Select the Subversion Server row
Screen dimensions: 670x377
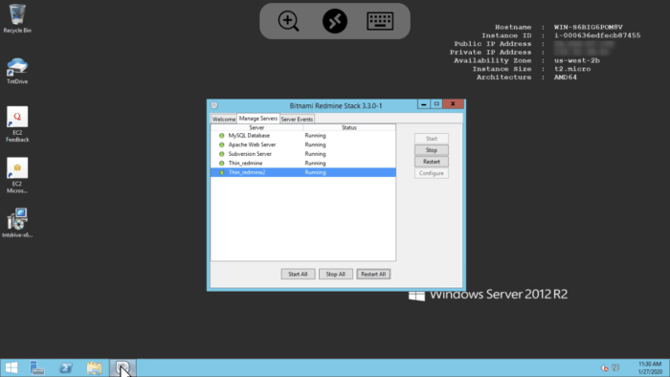pos(303,154)
